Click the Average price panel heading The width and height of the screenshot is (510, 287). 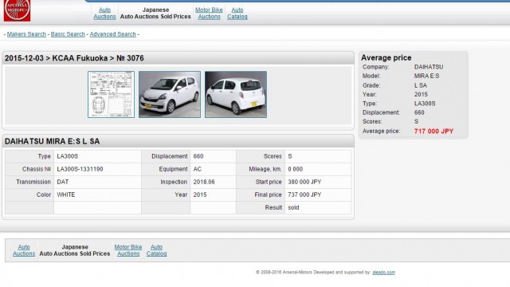tap(386, 57)
